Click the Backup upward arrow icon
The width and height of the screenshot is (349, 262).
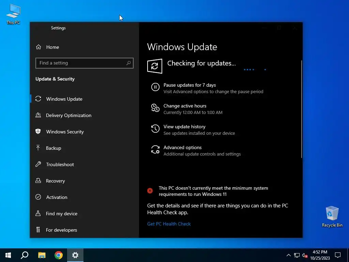38,148
